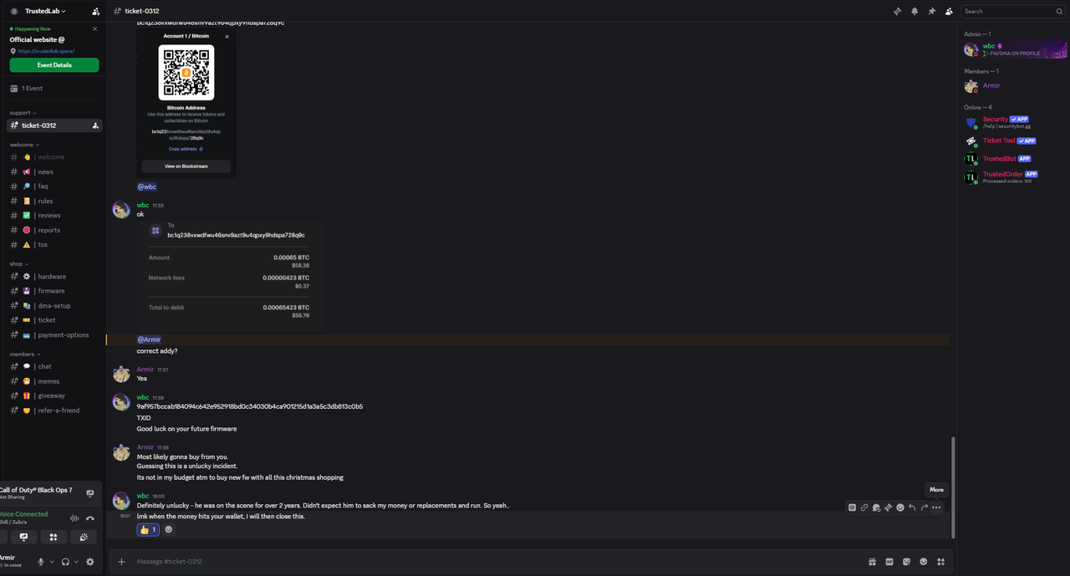The image size is (1070, 576).
Task: Toggle the thumbs up reaction
Action: point(148,529)
